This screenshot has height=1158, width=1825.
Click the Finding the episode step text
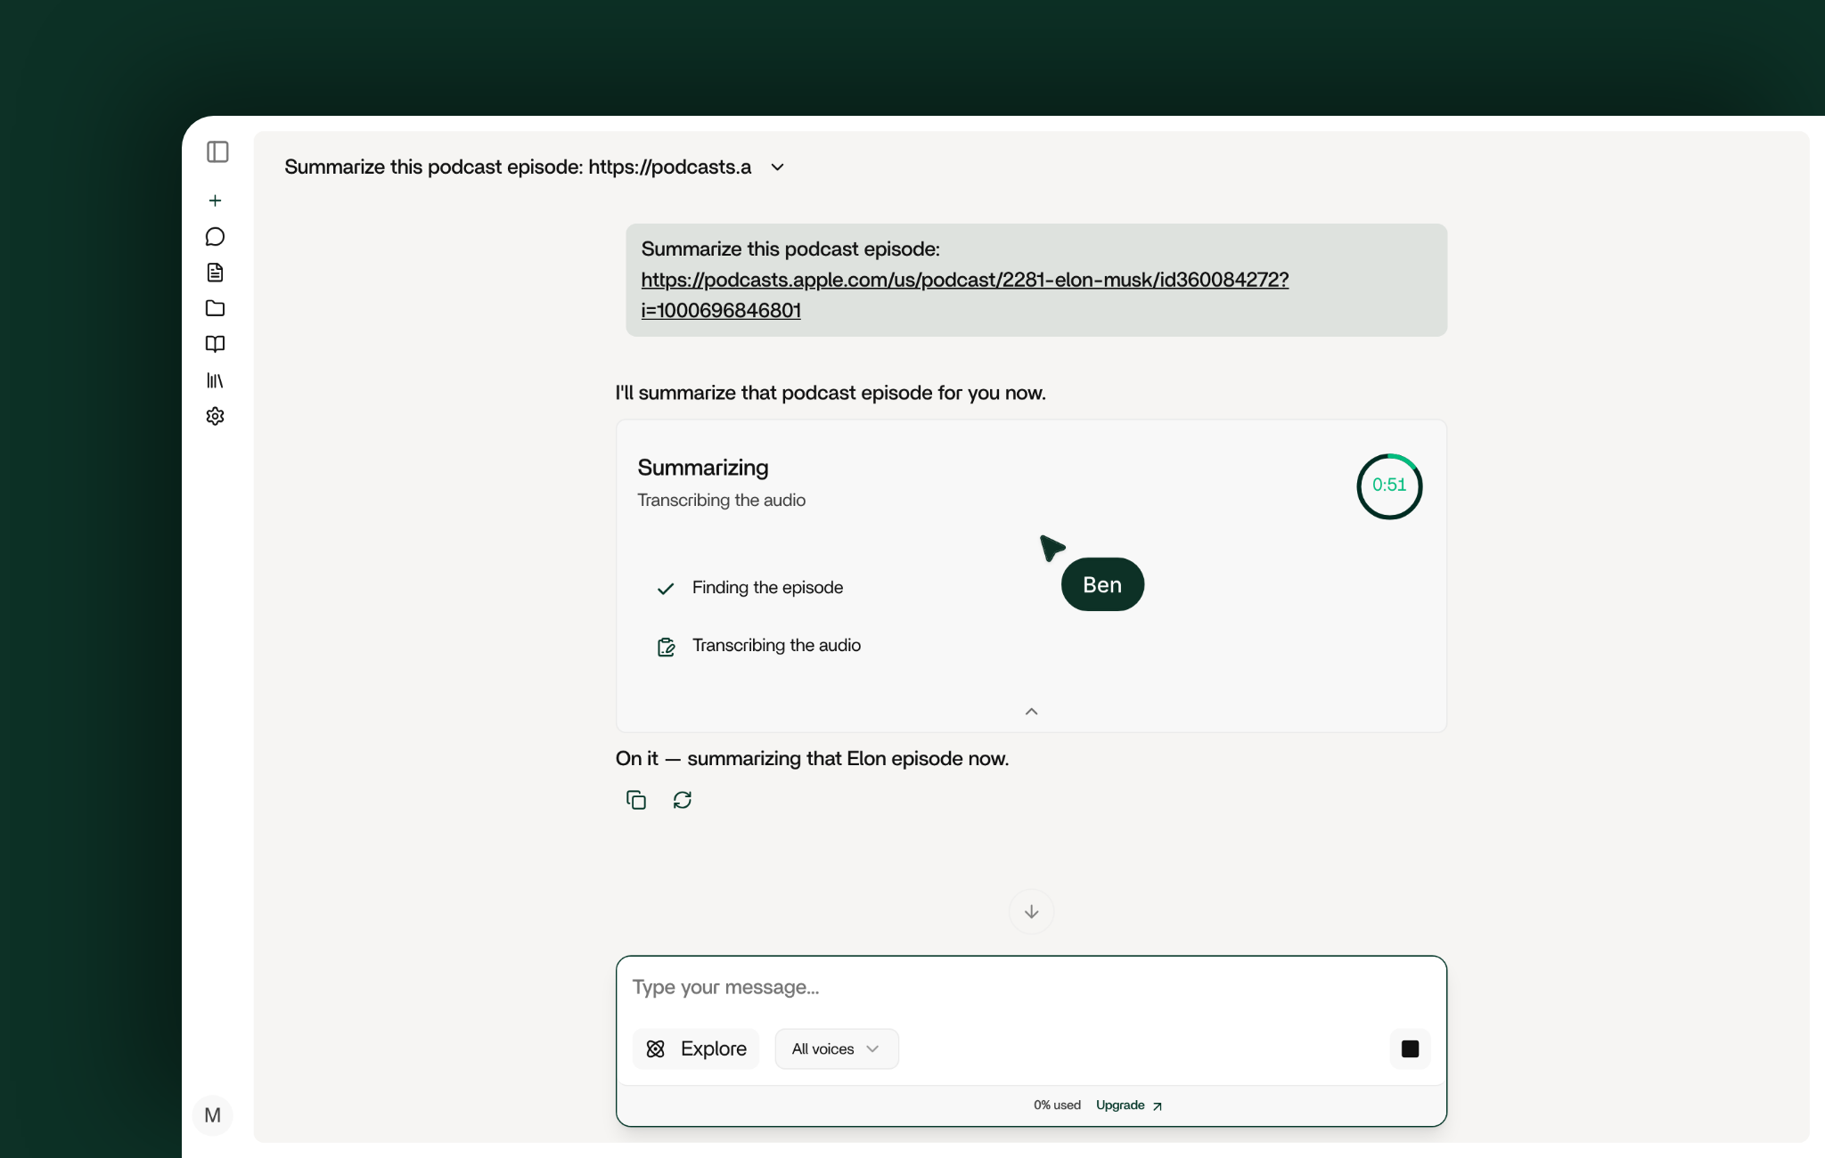767,587
